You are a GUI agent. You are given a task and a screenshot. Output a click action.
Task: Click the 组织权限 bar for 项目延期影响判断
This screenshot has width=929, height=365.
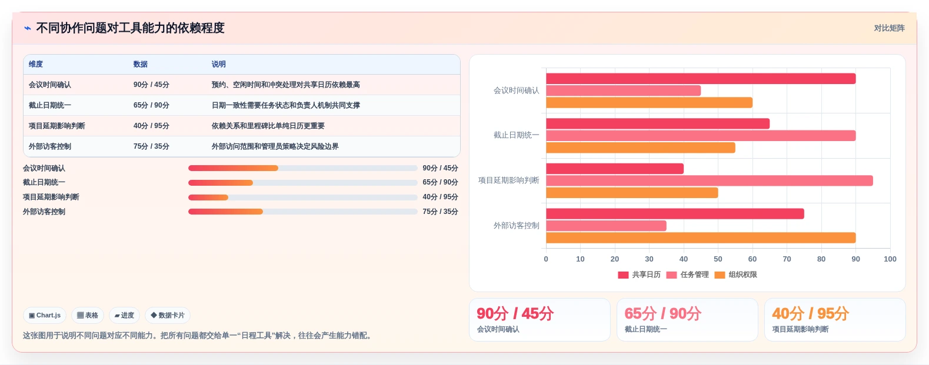click(632, 193)
